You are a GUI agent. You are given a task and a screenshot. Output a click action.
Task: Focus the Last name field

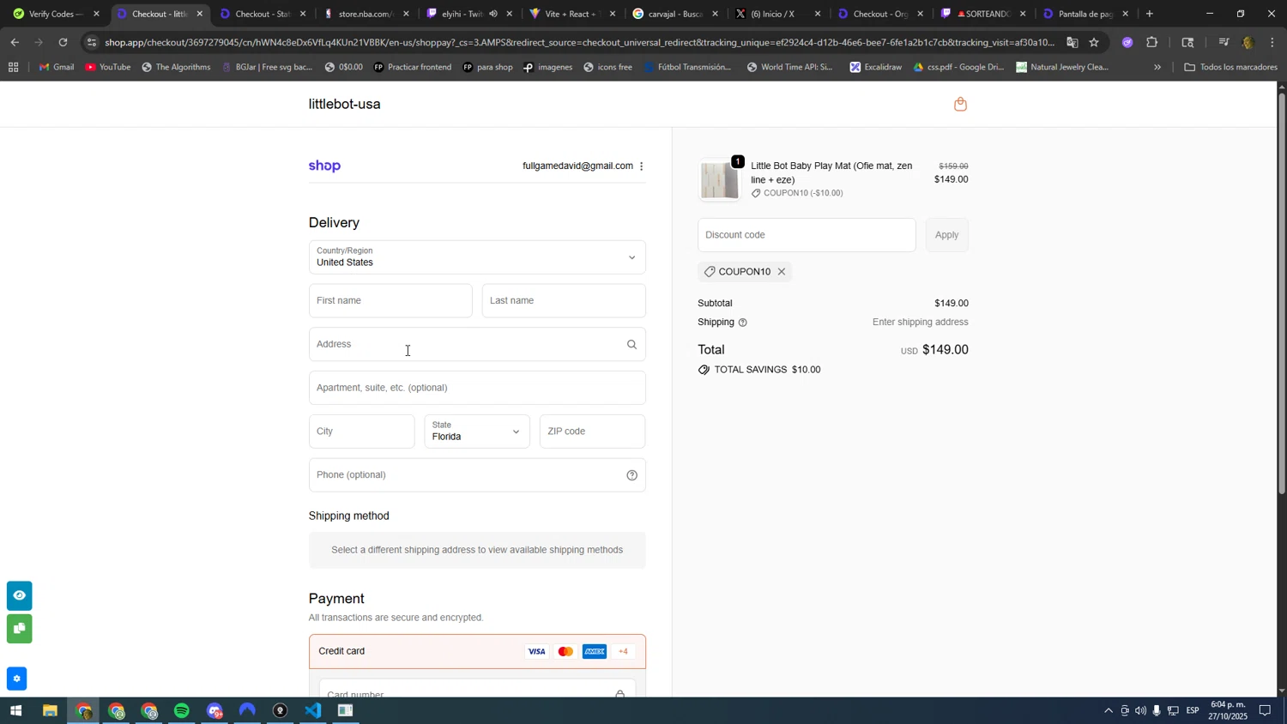pos(564,301)
